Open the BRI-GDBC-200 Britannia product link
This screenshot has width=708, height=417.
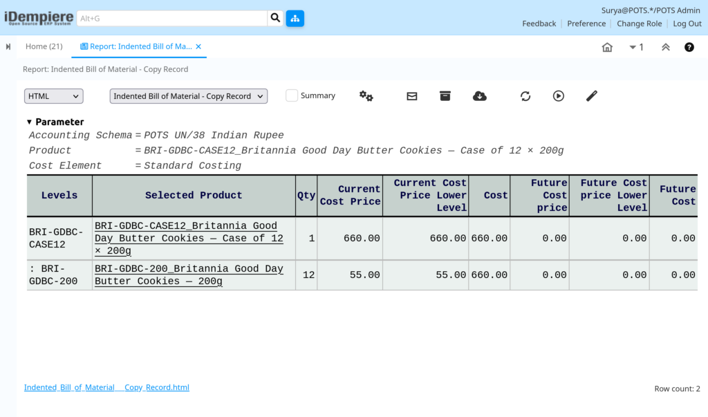189,275
